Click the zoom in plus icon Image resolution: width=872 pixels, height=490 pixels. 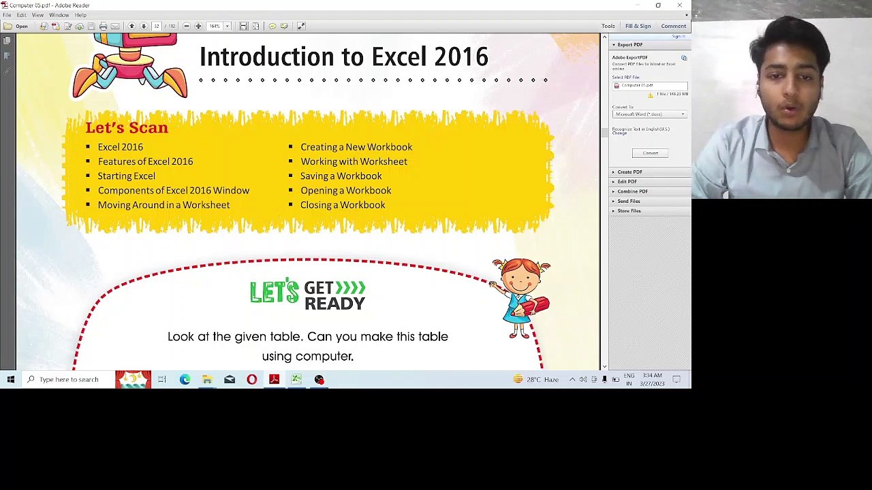198,26
